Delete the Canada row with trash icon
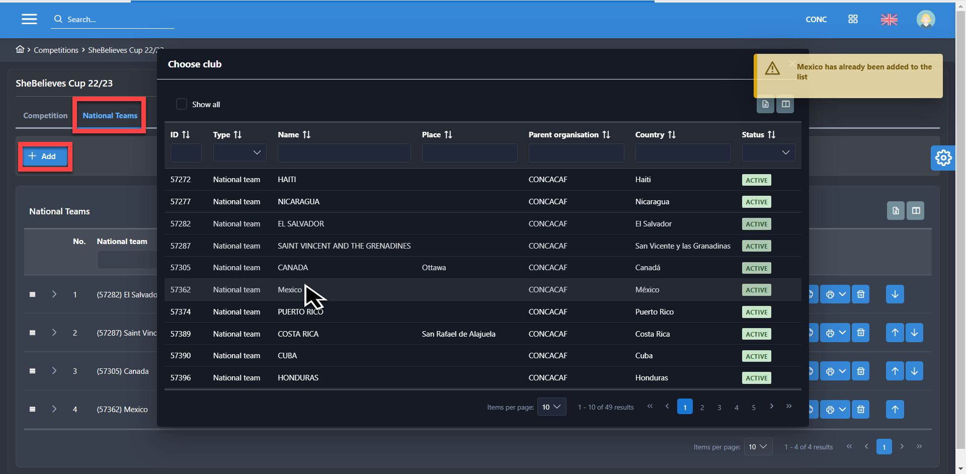Image resolution: width=966 pixels, height=474 pixels. [861, 371]
